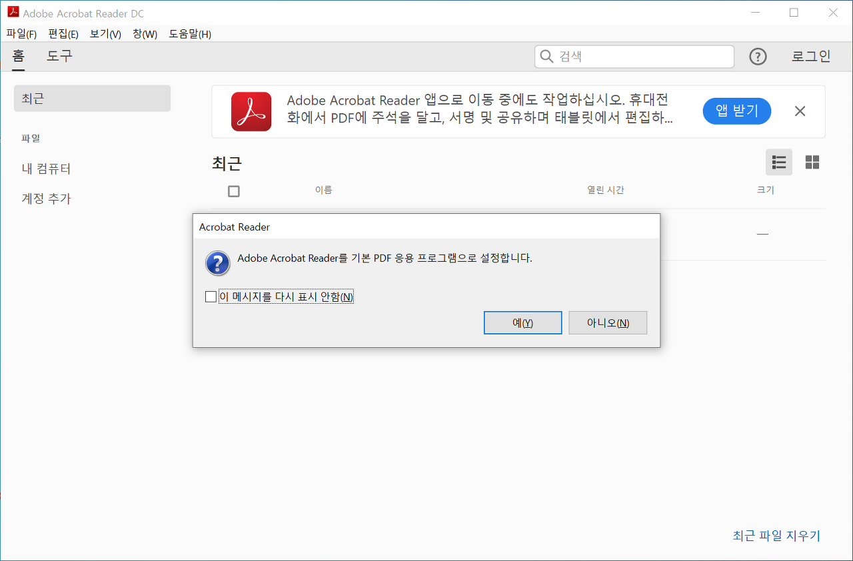This screenshot has width=853, height=561.
Task: Open the help question mark icon
Action: [x=758, y=57]
